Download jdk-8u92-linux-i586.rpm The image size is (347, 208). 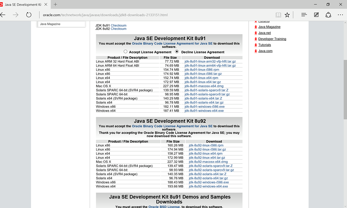click(x=206, y=146)
